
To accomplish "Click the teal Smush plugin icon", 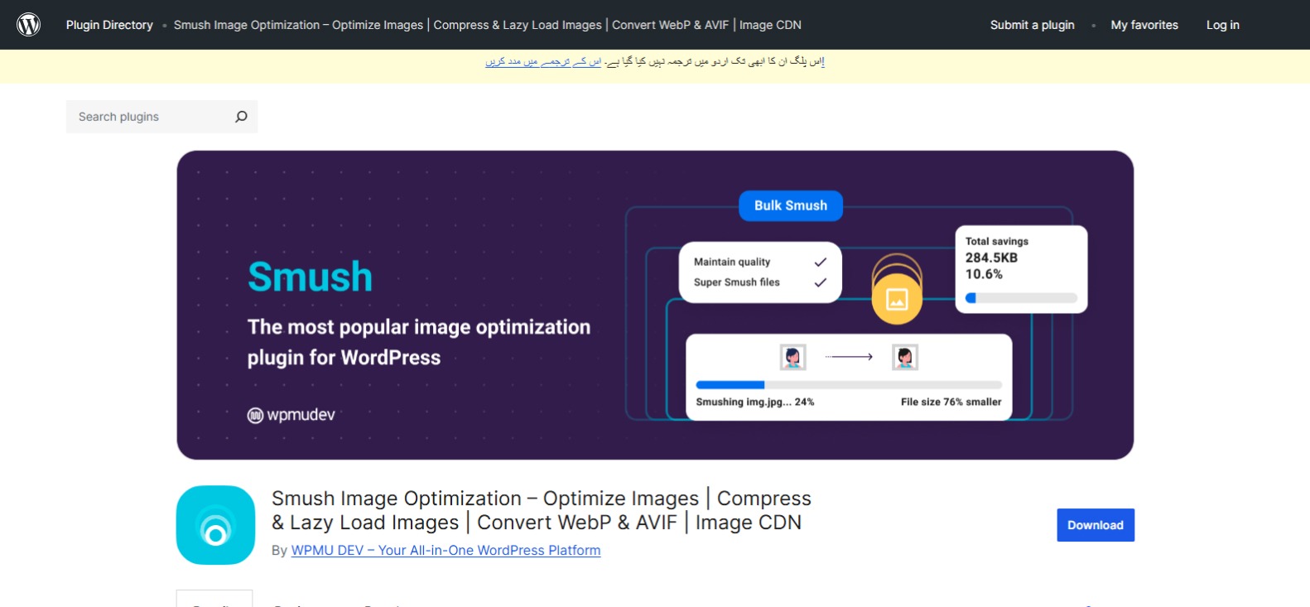I will (x=215, y=525).
